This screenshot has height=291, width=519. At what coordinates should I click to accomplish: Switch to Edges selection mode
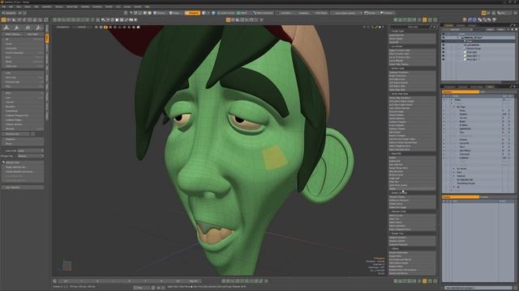pos(175,13)
